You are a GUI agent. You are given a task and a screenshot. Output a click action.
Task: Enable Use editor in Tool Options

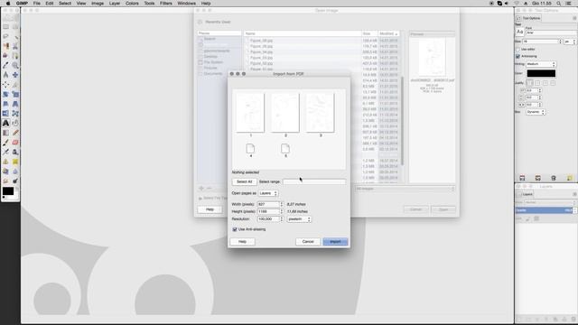coord(517,49)
